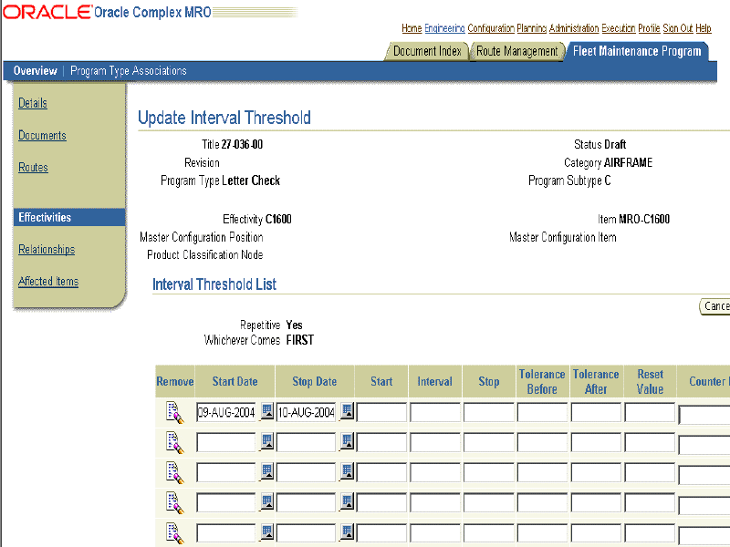The width and height of the screenshot is (730, 547).
Task: Click Whichever Comes value FIRST
Action: click(x=300, y=340)
